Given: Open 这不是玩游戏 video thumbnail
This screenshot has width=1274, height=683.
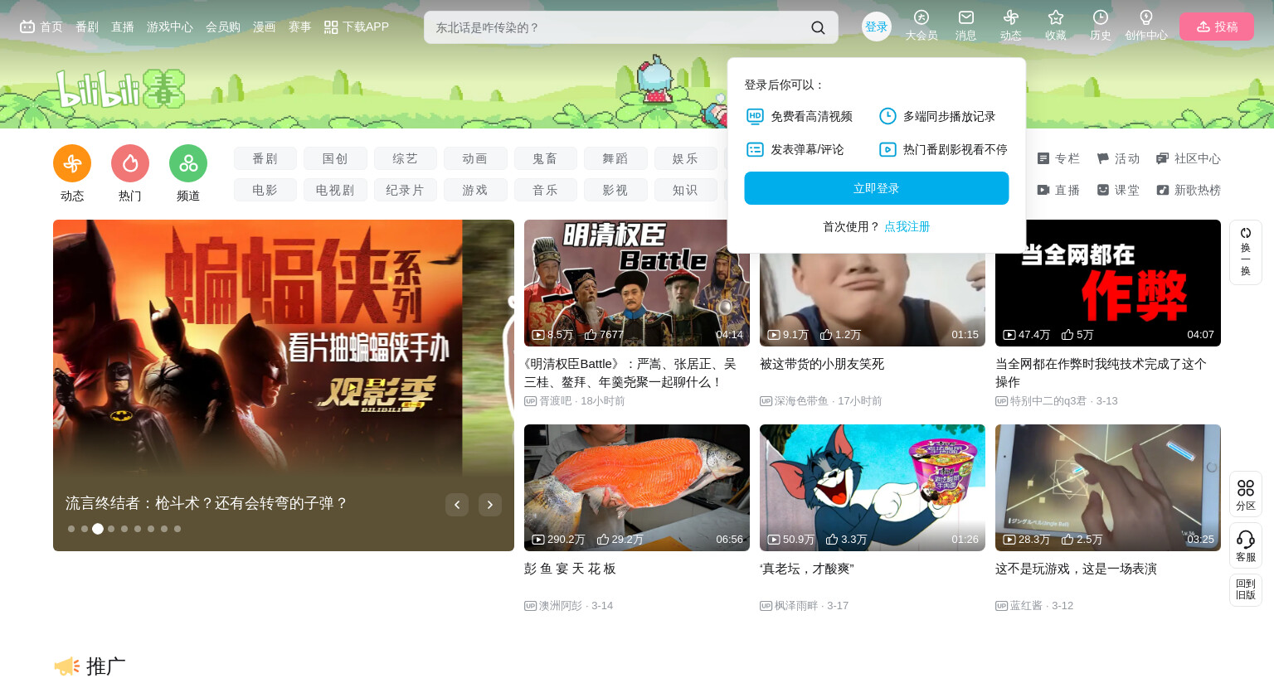Looking at the screenshot, I should click(x=1108, y=487).
